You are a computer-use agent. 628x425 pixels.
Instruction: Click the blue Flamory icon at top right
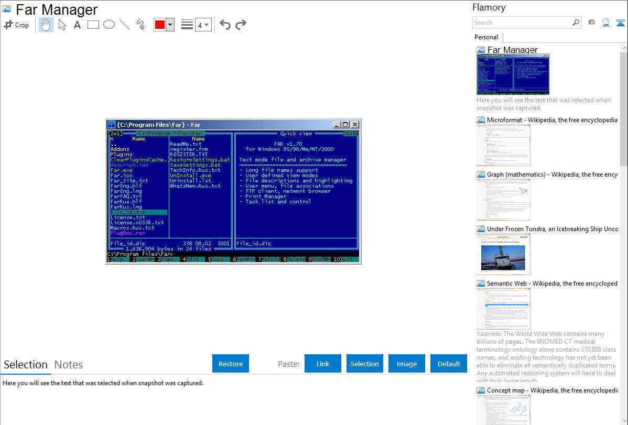point(620,23)
